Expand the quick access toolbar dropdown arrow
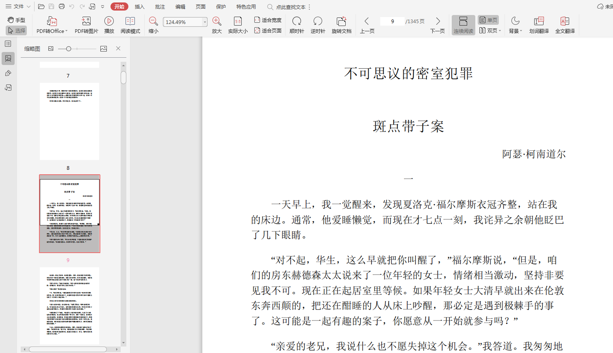613x353 pixels. coord(103,6)
